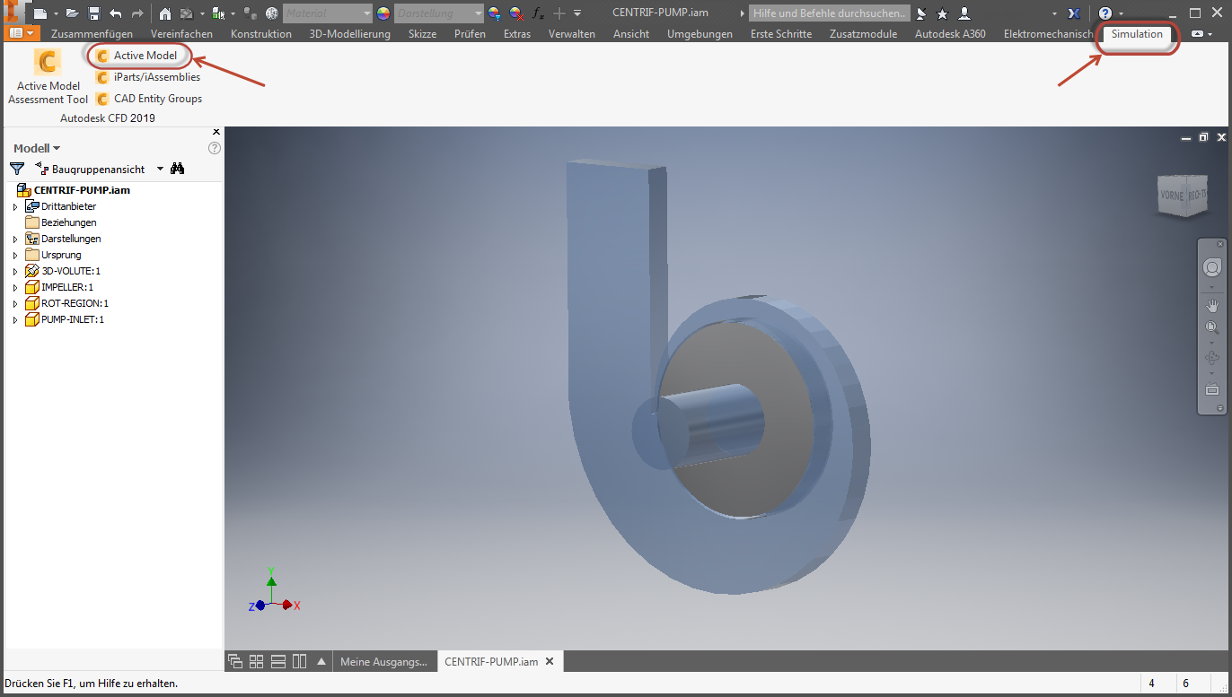Open the favorites star icon
This screenshot has height=697, width=1232.
point(942,13)
